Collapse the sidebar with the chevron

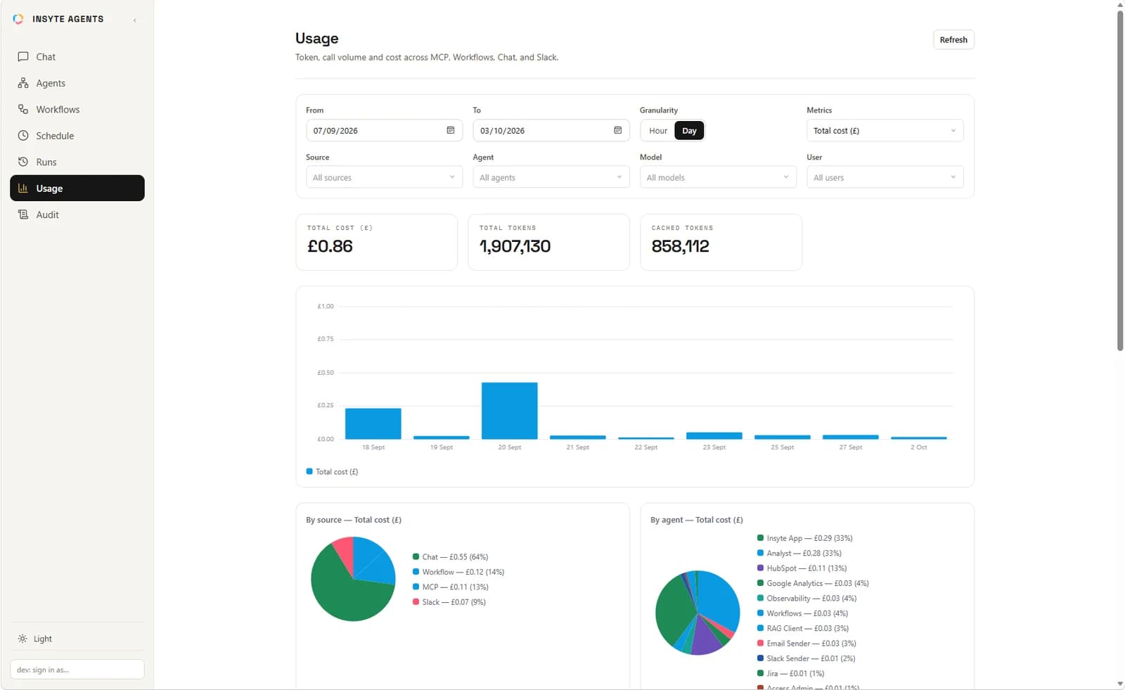[x=135, y=20]
